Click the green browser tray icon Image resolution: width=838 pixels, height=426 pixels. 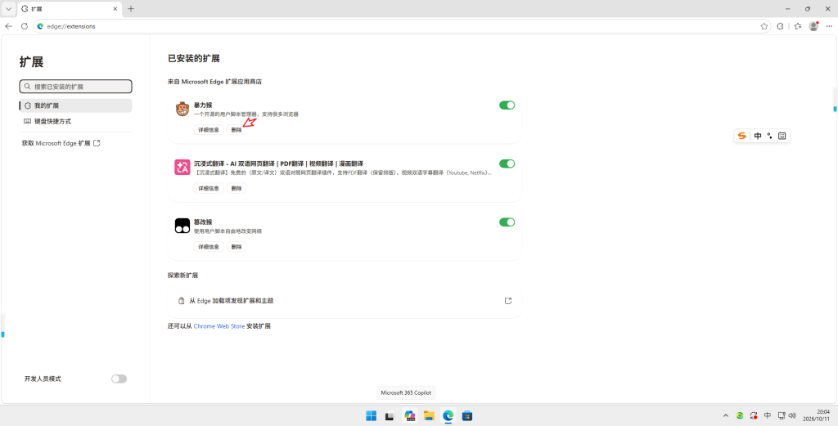point(740,415)
